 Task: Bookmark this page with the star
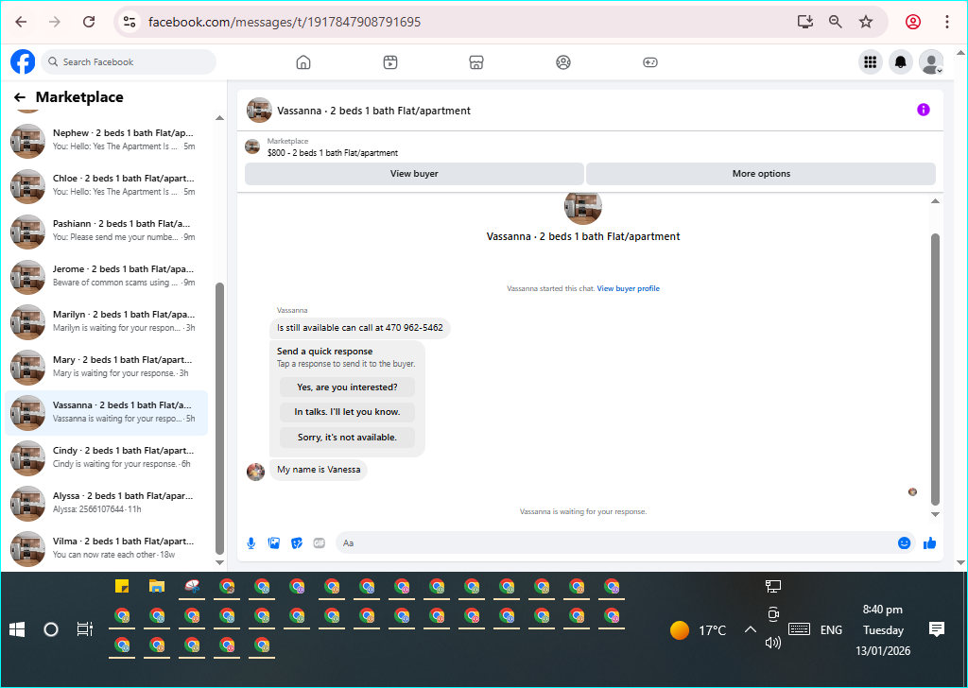pyautogui.click(x=866, y=22)
